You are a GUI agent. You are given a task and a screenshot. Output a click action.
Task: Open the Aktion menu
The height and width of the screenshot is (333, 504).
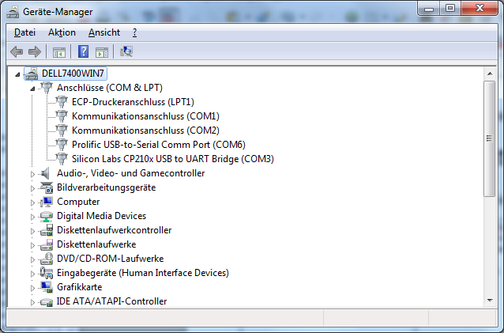pyautogui.click(x=62, y=32)
